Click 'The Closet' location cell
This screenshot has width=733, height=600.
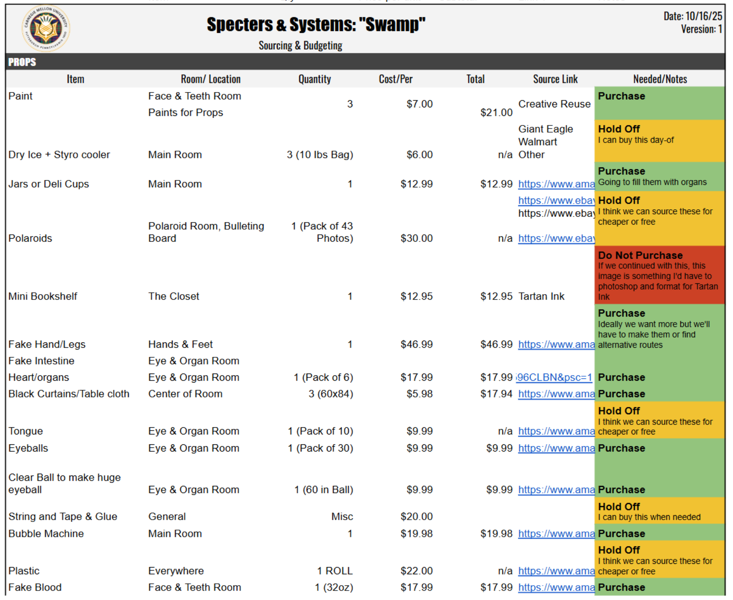point(174,296)
